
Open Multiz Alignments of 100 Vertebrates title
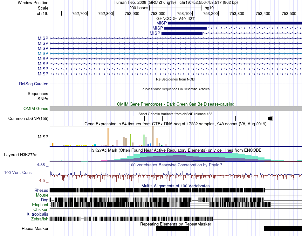coord(175,186)
